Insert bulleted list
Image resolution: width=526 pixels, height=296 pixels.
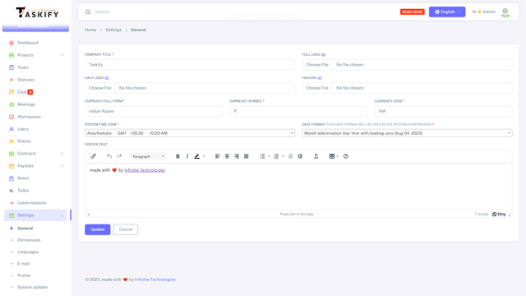(x=262, y=156)
